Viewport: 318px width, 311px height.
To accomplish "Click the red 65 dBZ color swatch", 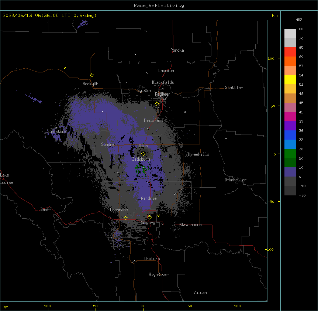I will click(x=290, y=52).
